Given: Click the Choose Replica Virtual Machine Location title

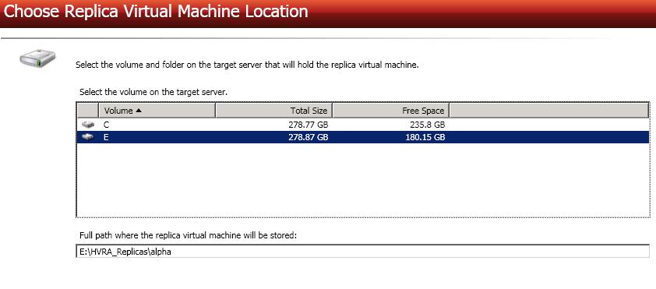Looking at the screenshot, I should click(x=156, y=11).
